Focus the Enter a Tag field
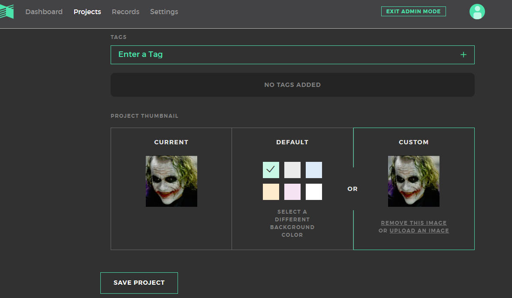512x298 pixels. 292,55
